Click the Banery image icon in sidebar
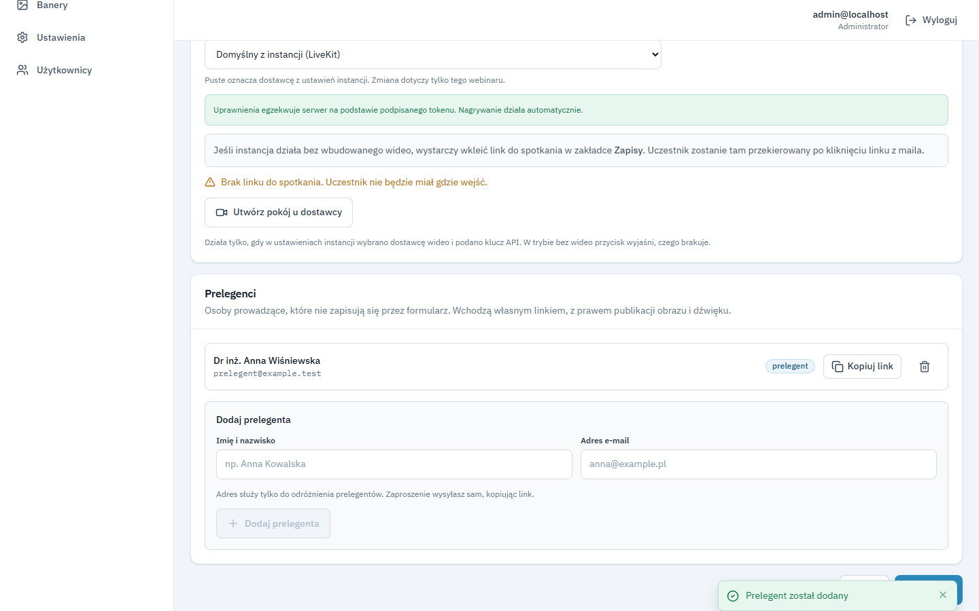The height and width of the screenshot is (611, 979). click(22, 5)
